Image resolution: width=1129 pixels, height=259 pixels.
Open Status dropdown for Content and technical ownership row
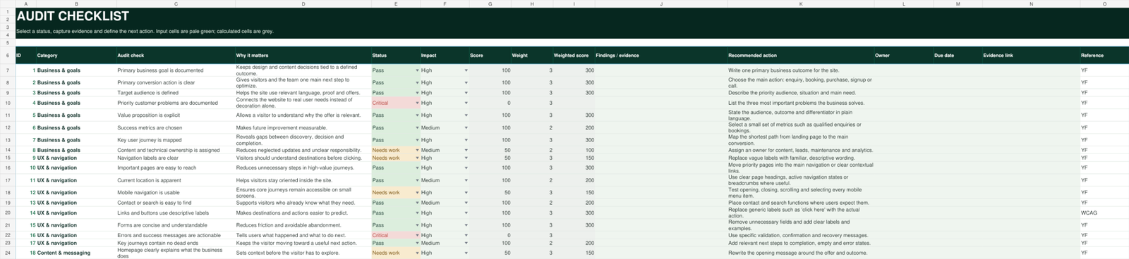click(417, 150)
